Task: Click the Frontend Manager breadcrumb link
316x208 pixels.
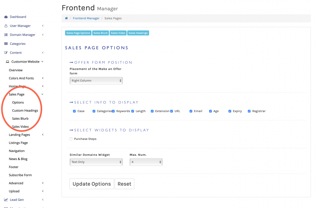Action: [86, 18]
